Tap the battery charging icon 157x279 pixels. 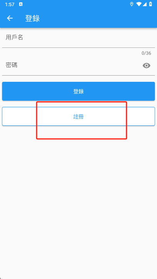151,4
